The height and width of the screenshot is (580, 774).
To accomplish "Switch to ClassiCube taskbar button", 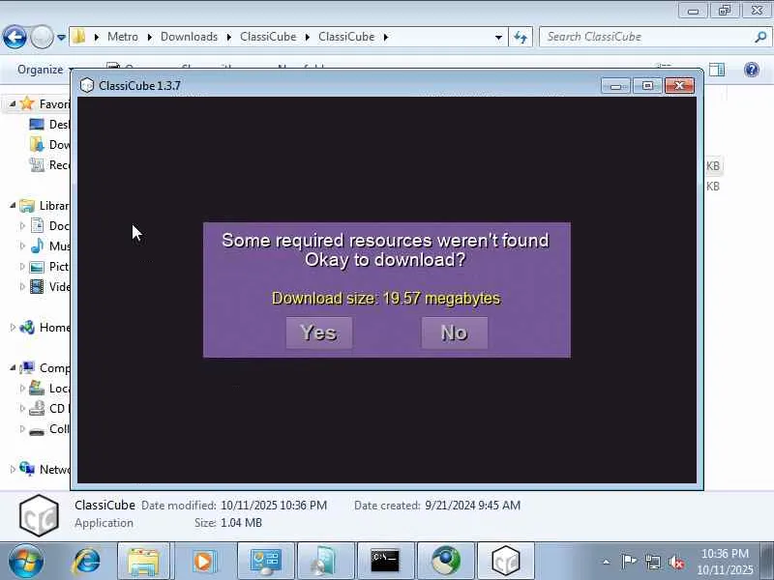I will click(x=505, y=562).
